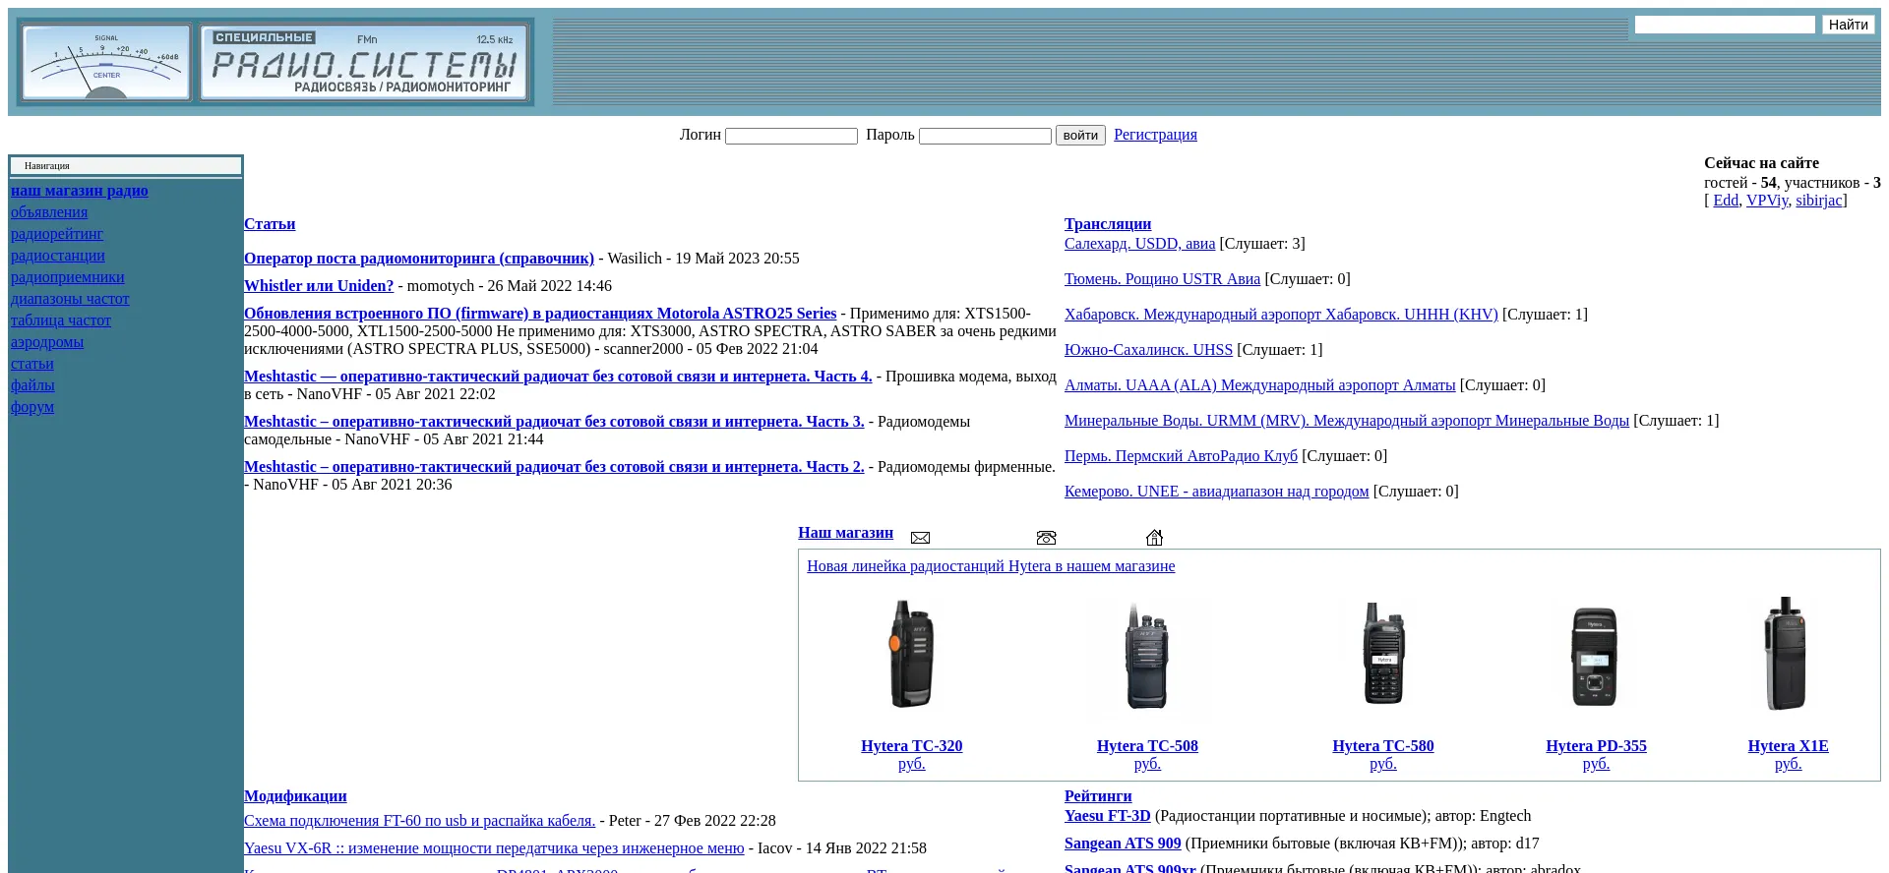Open the Рейтинги section heading link
1889x873 pixels.
pyautogui.click(x=1098, y=796)
